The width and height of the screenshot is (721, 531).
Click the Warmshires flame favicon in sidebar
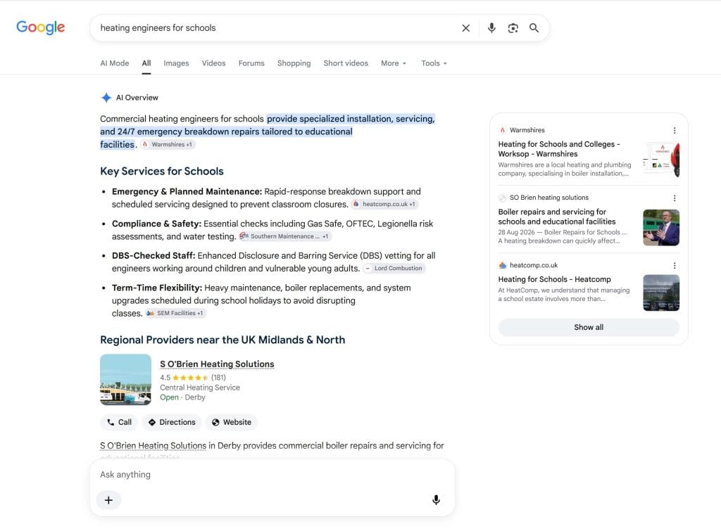coord(503,130)
